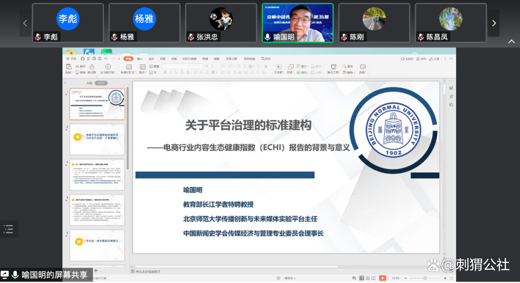Click the Copy (复制) icon
The height and width of the screenshot is (283, 520).
point(77,73)
